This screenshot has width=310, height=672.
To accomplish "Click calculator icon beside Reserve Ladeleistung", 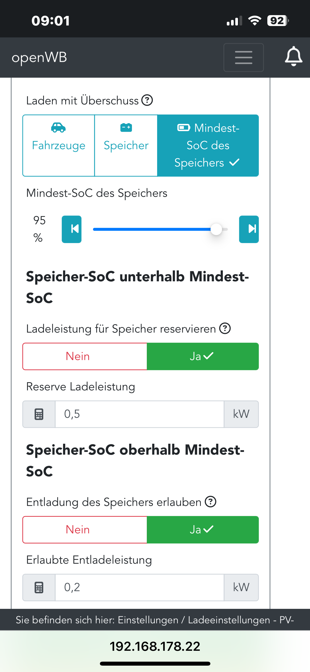I will tap(39, 414).
